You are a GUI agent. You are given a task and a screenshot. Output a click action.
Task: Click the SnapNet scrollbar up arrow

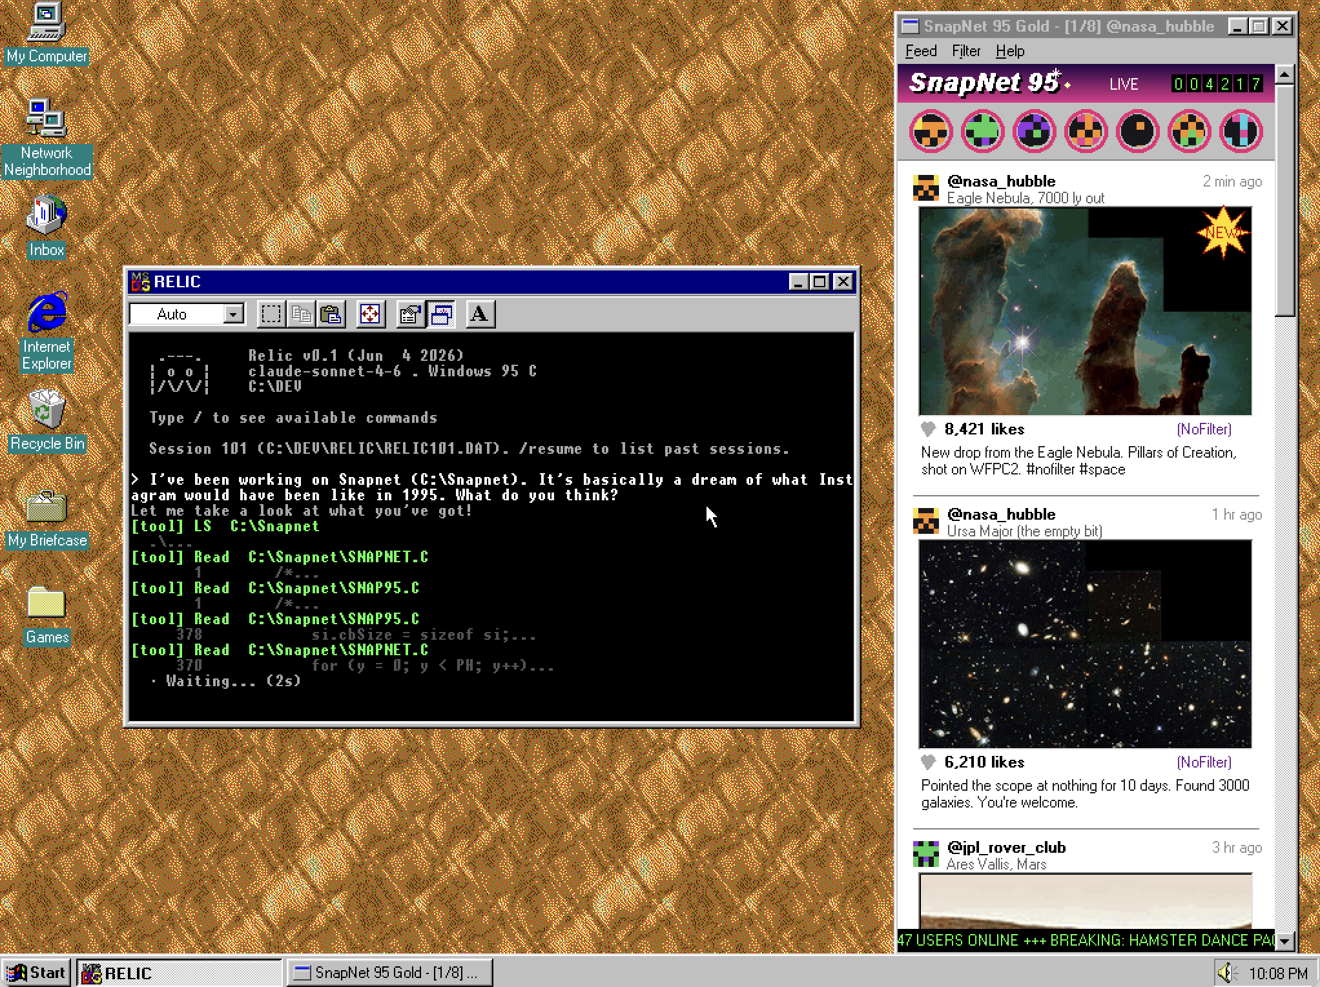(x=1284, y=74)
